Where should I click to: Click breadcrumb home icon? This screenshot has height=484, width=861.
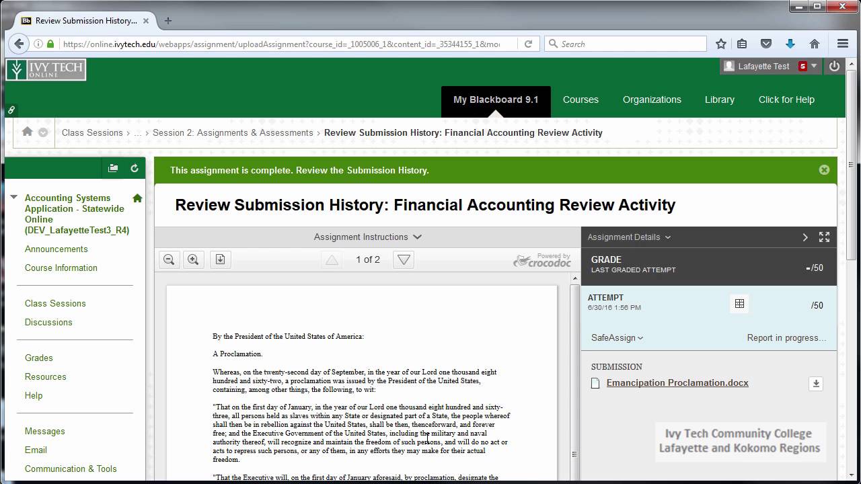(x=28, y=132)
